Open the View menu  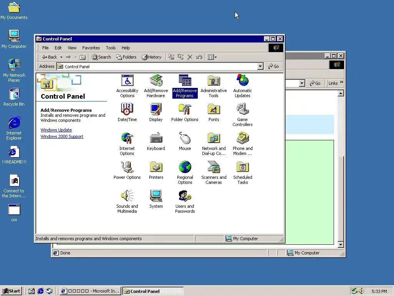tap(72, 48)
